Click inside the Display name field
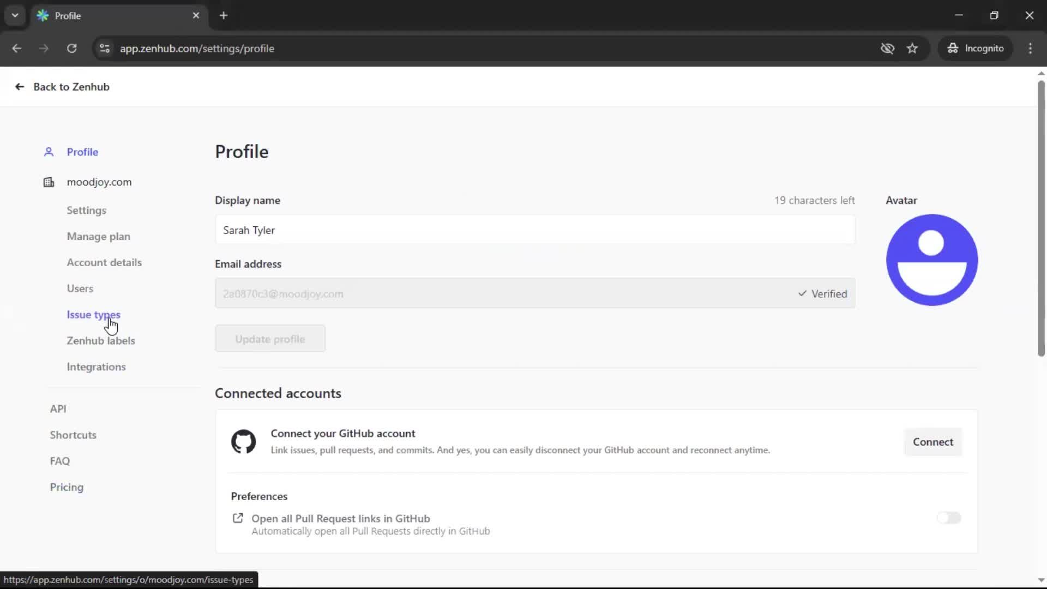1047x589 pixels. (534, 230)
